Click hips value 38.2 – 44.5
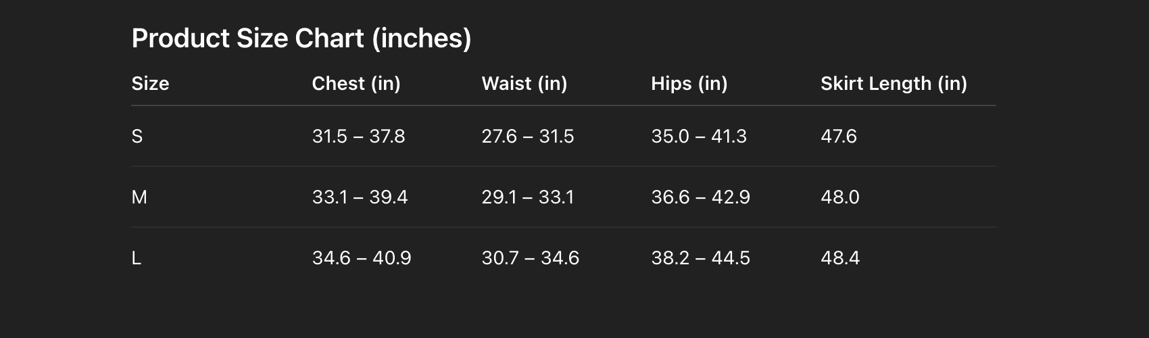Image resolution: width=1149 pixels, height=338 pixels. 700,258
